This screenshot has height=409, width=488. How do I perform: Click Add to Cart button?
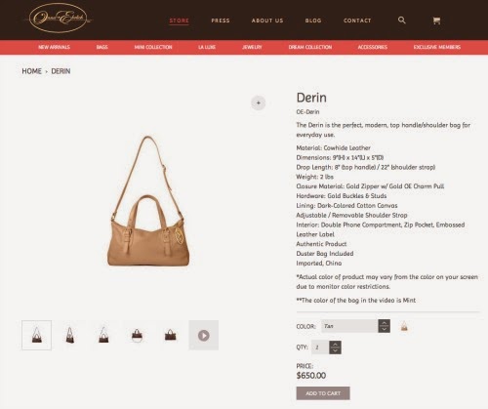[x=323, y=393]
